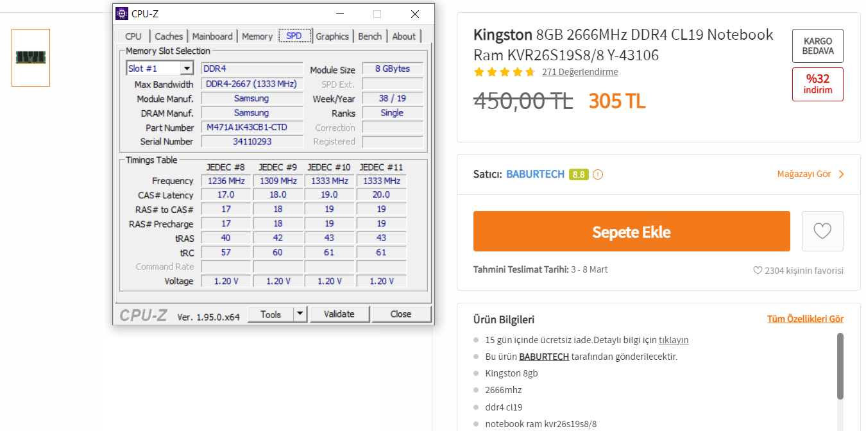This screenshot has height=431, width=866.
Task: Select the SPD tab
Action: 294,36
